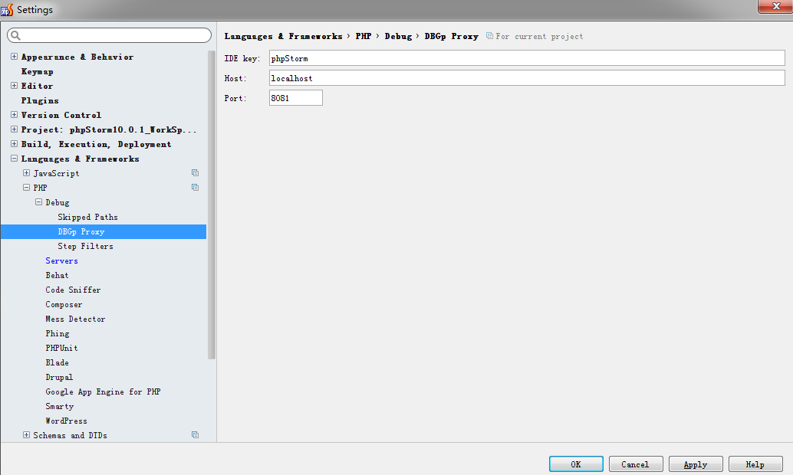Screen dimensions: 793x475
Task: Open the Behat settings page
Action: pyautogui.click(x=57, y=275)
